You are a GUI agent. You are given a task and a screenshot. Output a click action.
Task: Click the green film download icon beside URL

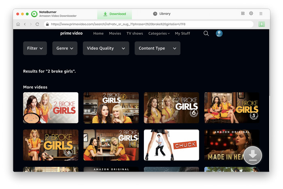click(x=262, y=24)
